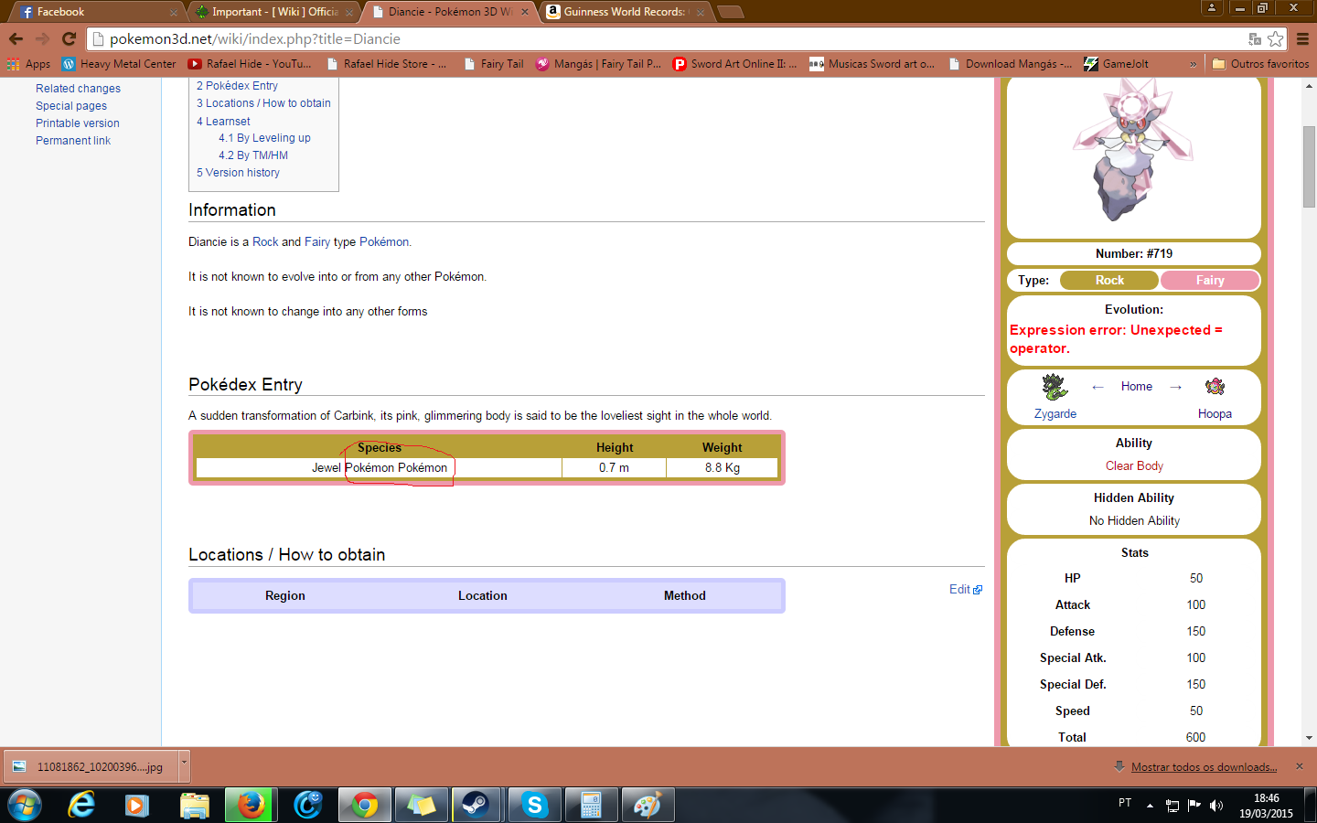Click the address bar URL field
Image resolution: width=1317 pixels, height=823 pixels.
pos(672,38)
